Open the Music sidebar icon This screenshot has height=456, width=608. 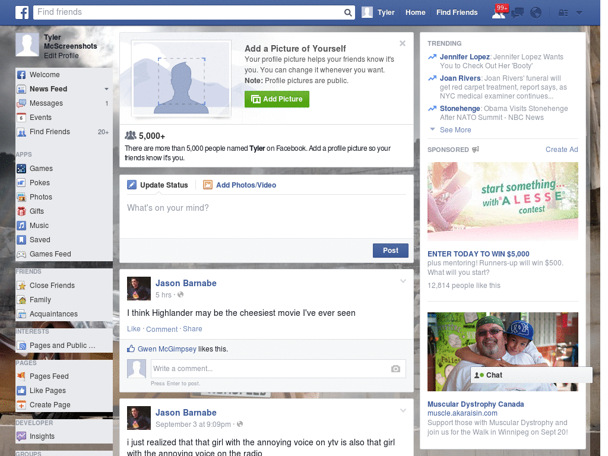pyautogui.click(x=22, y=226)
